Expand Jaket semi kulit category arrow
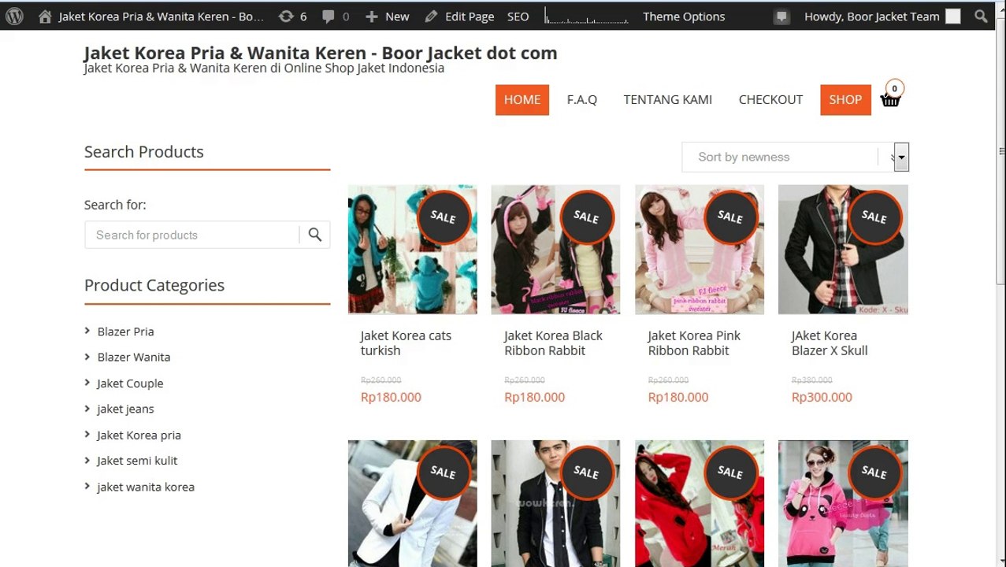This screenshot has width=1006, height=567. coord(87,461)
